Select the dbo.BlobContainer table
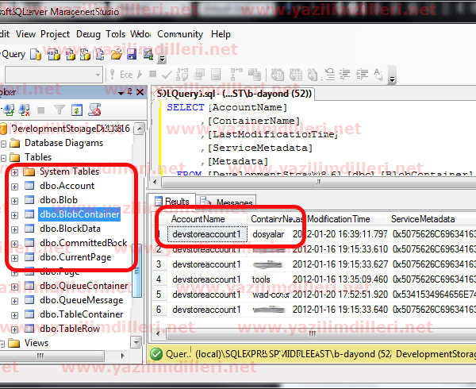The height and width of the screenshot is (389, 476). (79, 214)
